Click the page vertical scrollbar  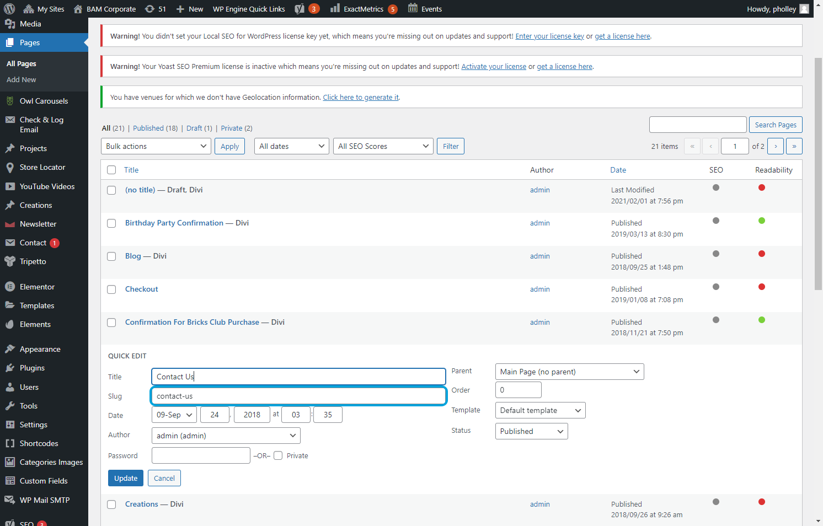(819, 173)
